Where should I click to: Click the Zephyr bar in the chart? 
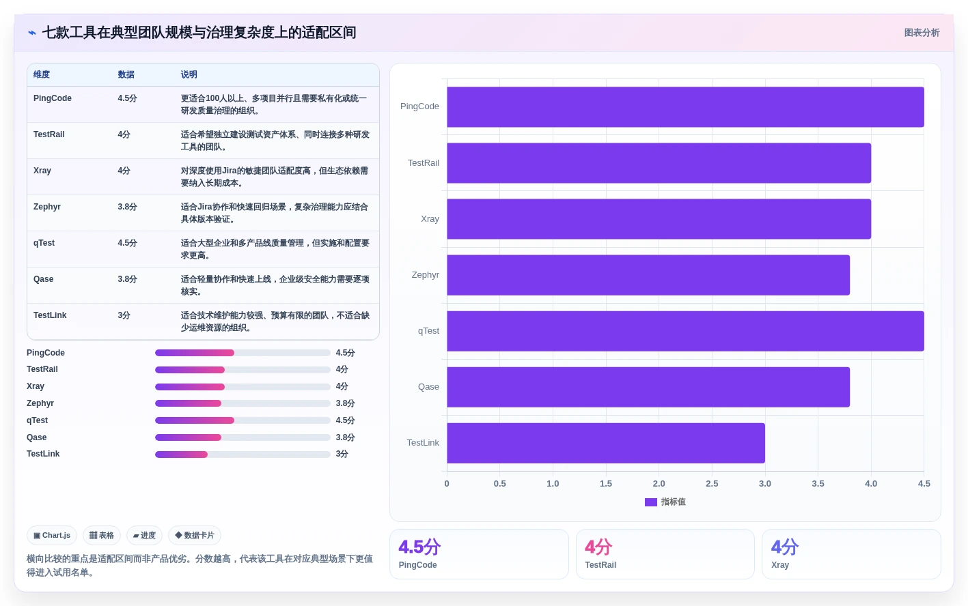pyautogui.click(x=648, y=275)
